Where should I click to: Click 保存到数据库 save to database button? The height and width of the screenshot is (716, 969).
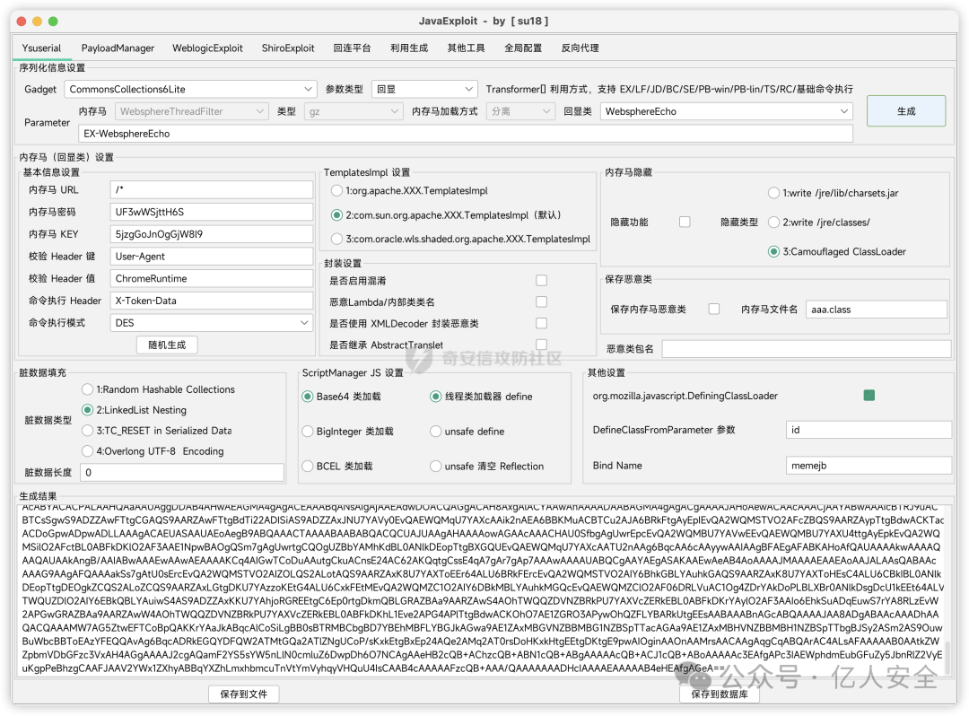pos(719,694)
